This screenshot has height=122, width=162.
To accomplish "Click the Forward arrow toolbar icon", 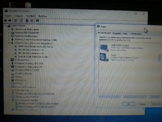I will [10, 20].
